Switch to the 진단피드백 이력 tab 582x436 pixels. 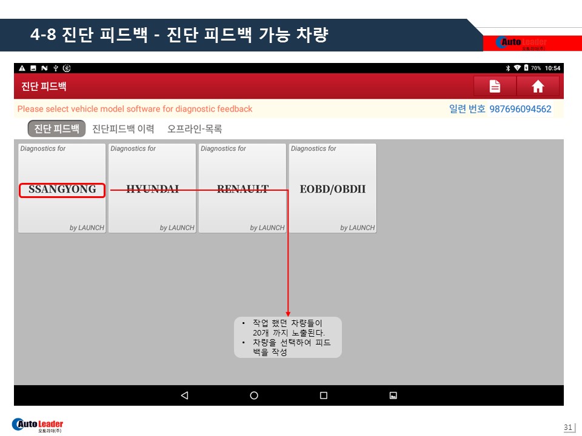(x=123, y=128)
